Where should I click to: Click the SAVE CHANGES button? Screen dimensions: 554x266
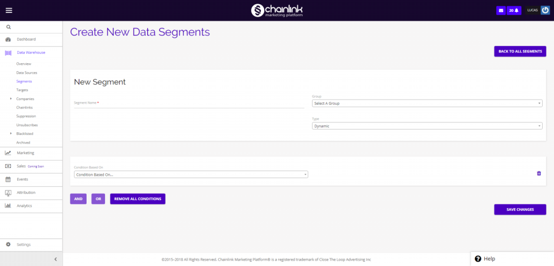click(x=520, y=209)
